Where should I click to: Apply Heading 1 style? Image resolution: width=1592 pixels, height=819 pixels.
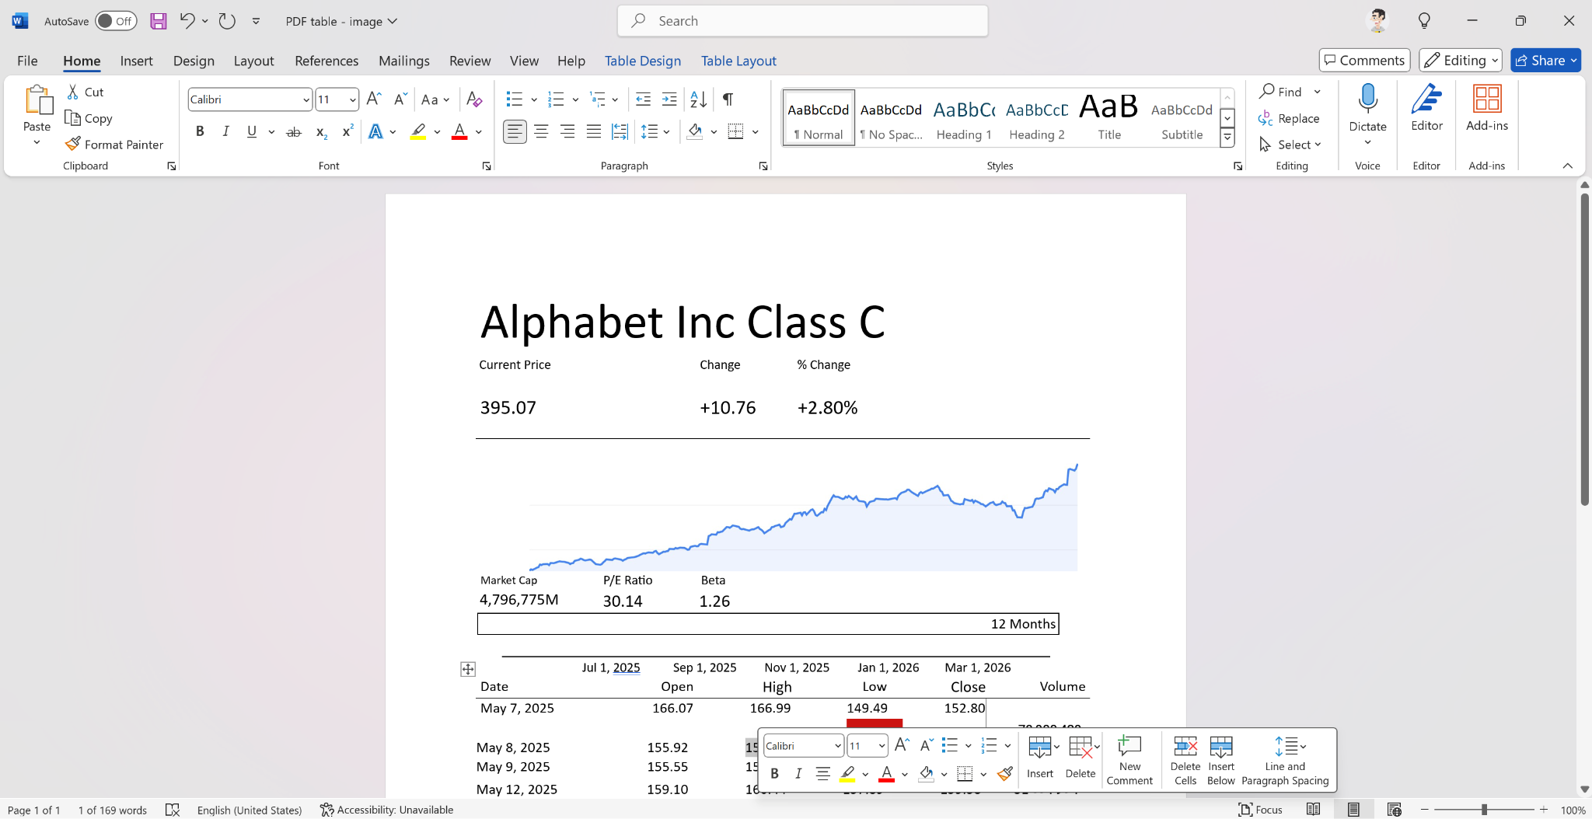pyautogui.click(x=964, y=118)
